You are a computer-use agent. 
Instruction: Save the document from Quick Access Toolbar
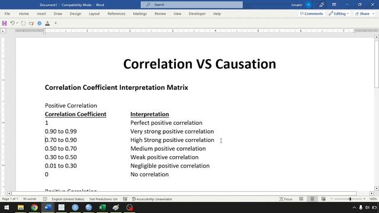pyautogui.click(x=4, y=23)
